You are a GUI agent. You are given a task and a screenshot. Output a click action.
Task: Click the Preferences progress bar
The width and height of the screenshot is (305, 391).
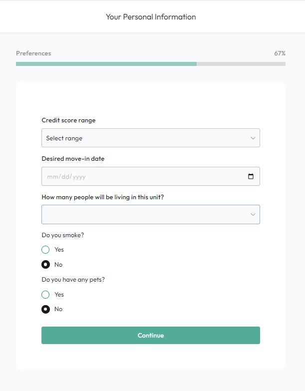point(151,64)
